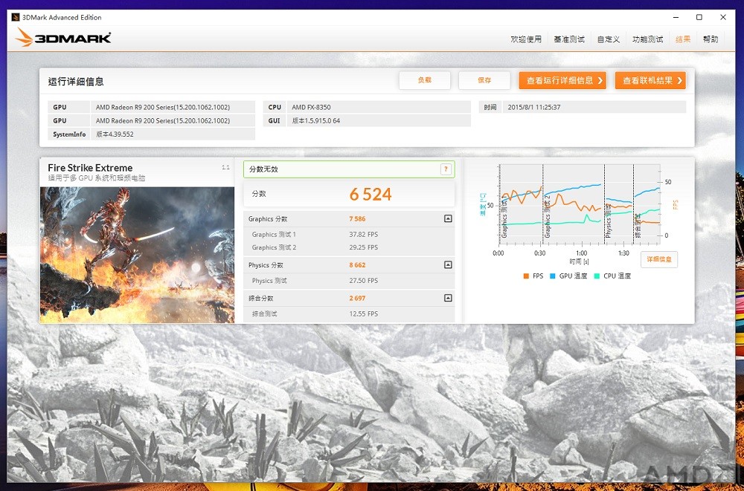Click the 时间 2015/8/1 11:25:37 value

pos(533,107)
